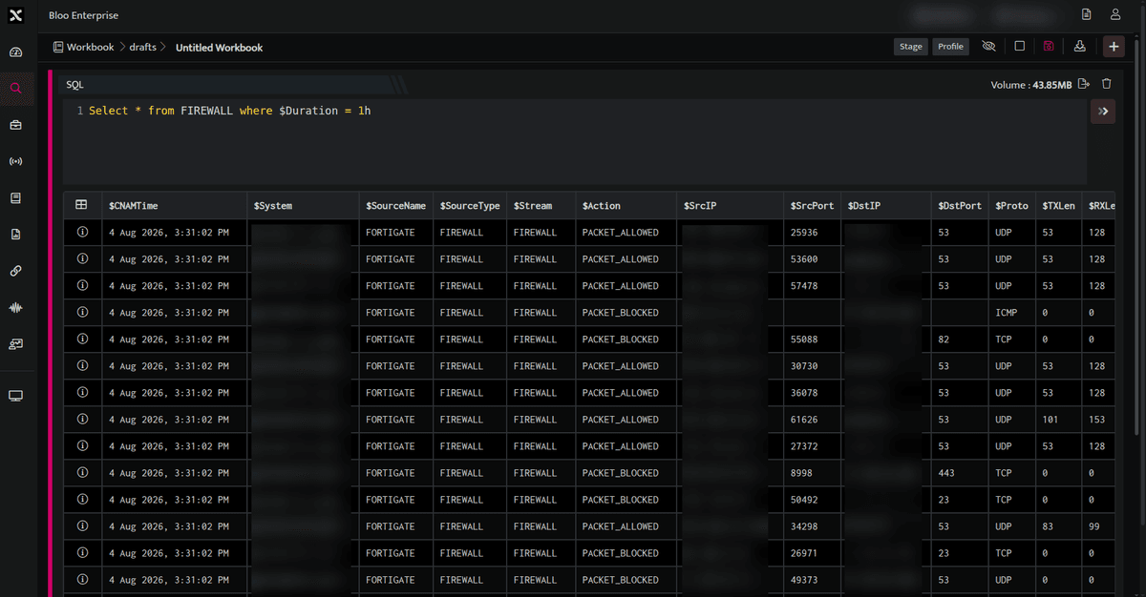The image size is (1146, 597).
Task: Open the broadcast signal icon in sidebar
Action: 15,161
